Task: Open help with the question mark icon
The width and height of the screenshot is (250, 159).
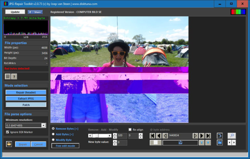Action: [x=14, y=76]
